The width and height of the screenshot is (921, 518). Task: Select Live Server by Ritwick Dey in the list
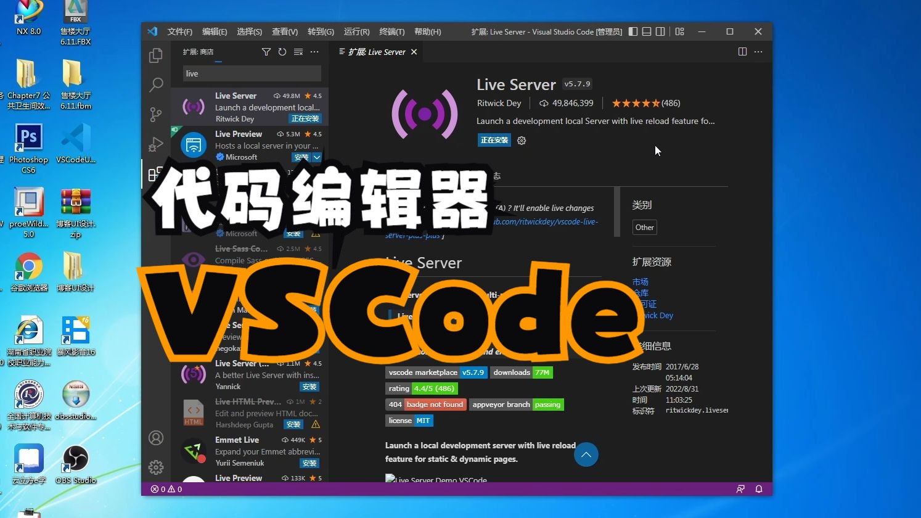[250, 107]
